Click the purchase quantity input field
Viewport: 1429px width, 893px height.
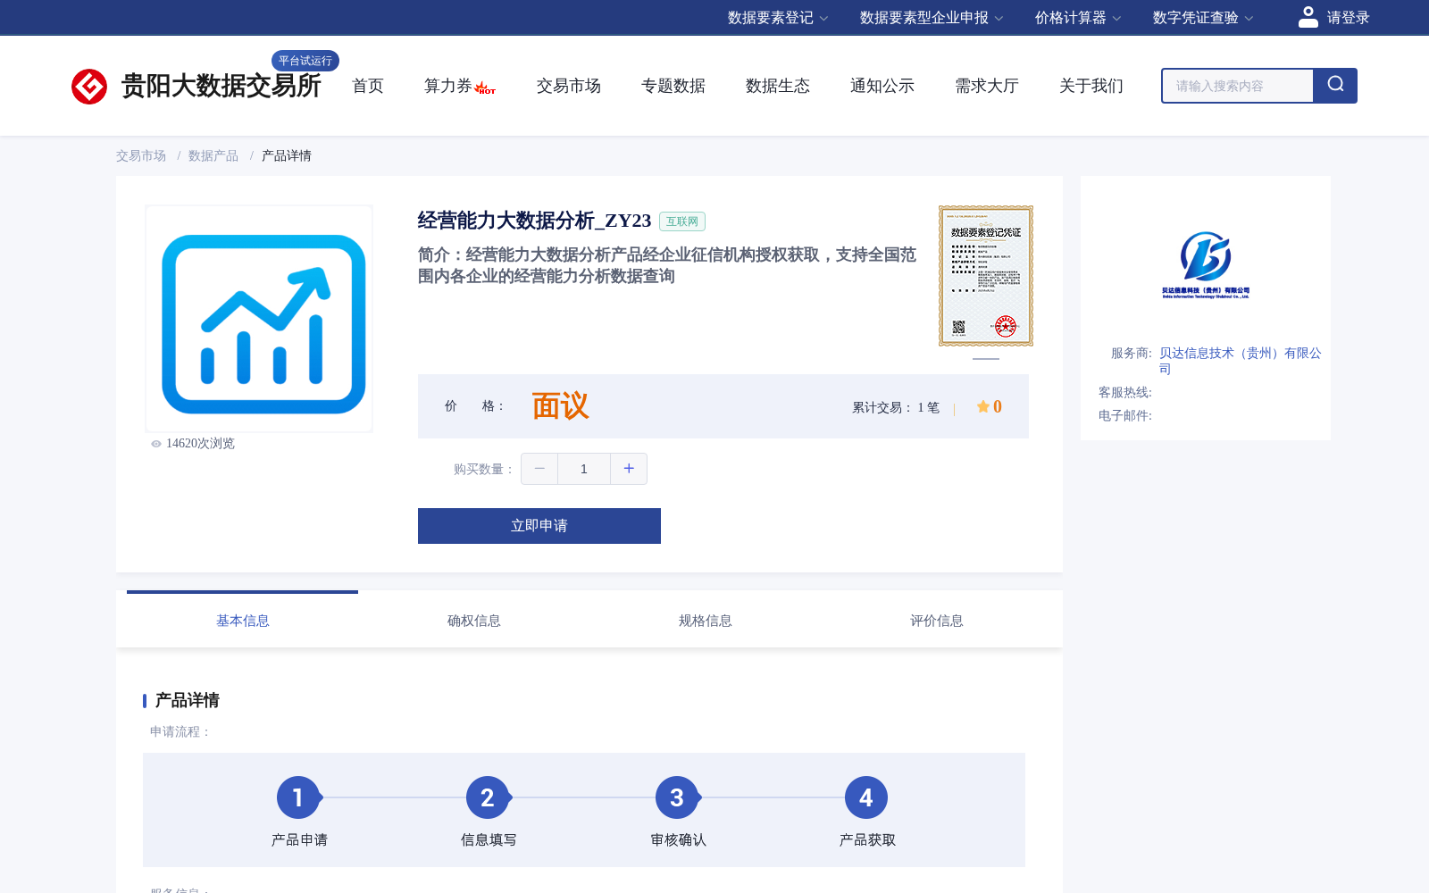(x=584, y=469)
